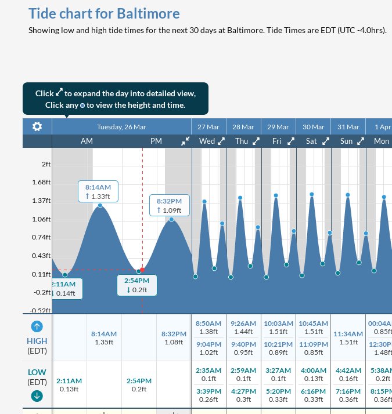Click the 2:54PM 0.2ft tooltip label
Image resolution: width=392 pixels, height=414 pixels.
[137, 285]
